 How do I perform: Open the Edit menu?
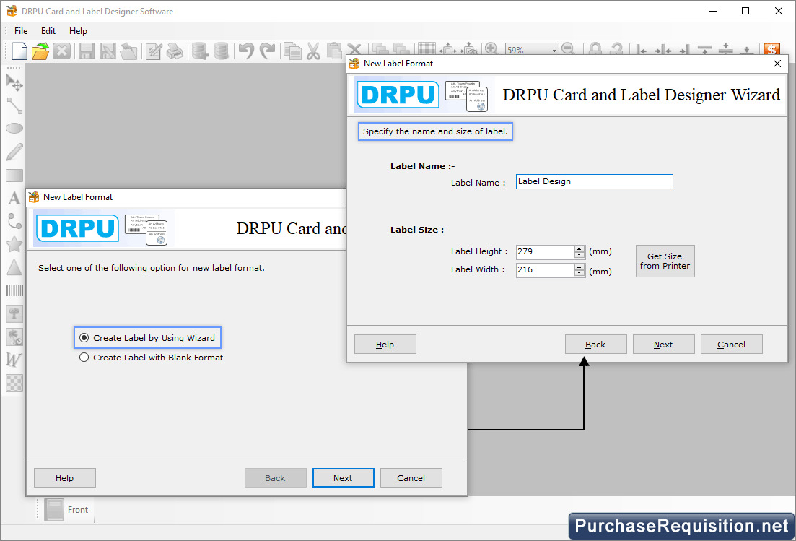(48, 31)
